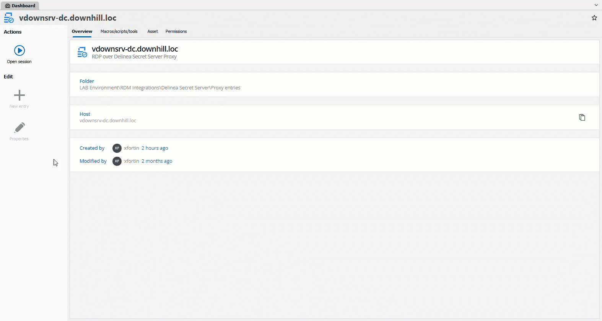Go to the Permissions tab
Viewport: 602px width, 321px height.
pos(176,31)
